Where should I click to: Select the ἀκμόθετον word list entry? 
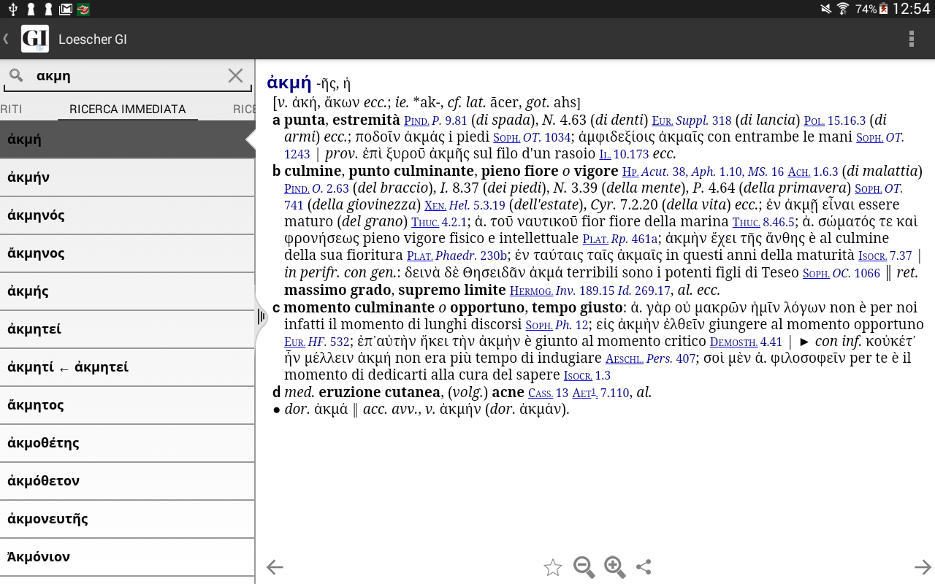click(127, 481)
